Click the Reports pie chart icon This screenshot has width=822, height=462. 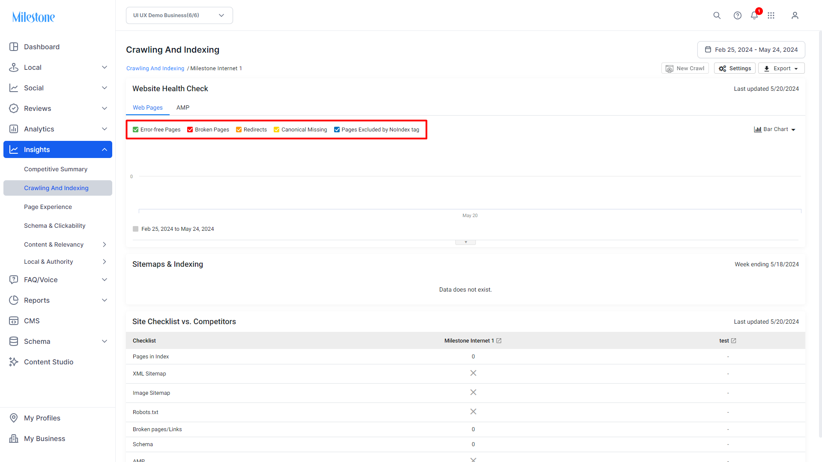tap(14, 300)
